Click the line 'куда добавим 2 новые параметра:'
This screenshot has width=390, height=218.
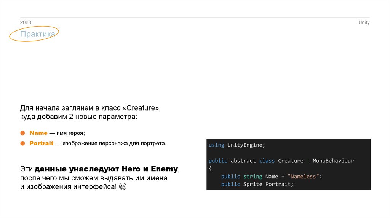coord(78,117)
